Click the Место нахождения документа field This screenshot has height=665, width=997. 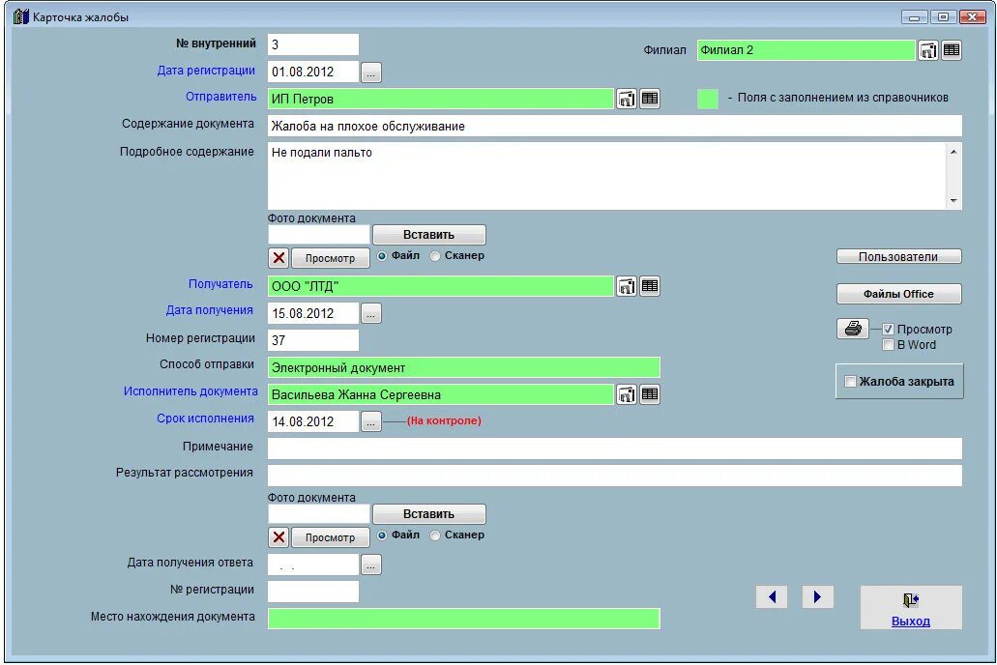[x=463, y=618]
